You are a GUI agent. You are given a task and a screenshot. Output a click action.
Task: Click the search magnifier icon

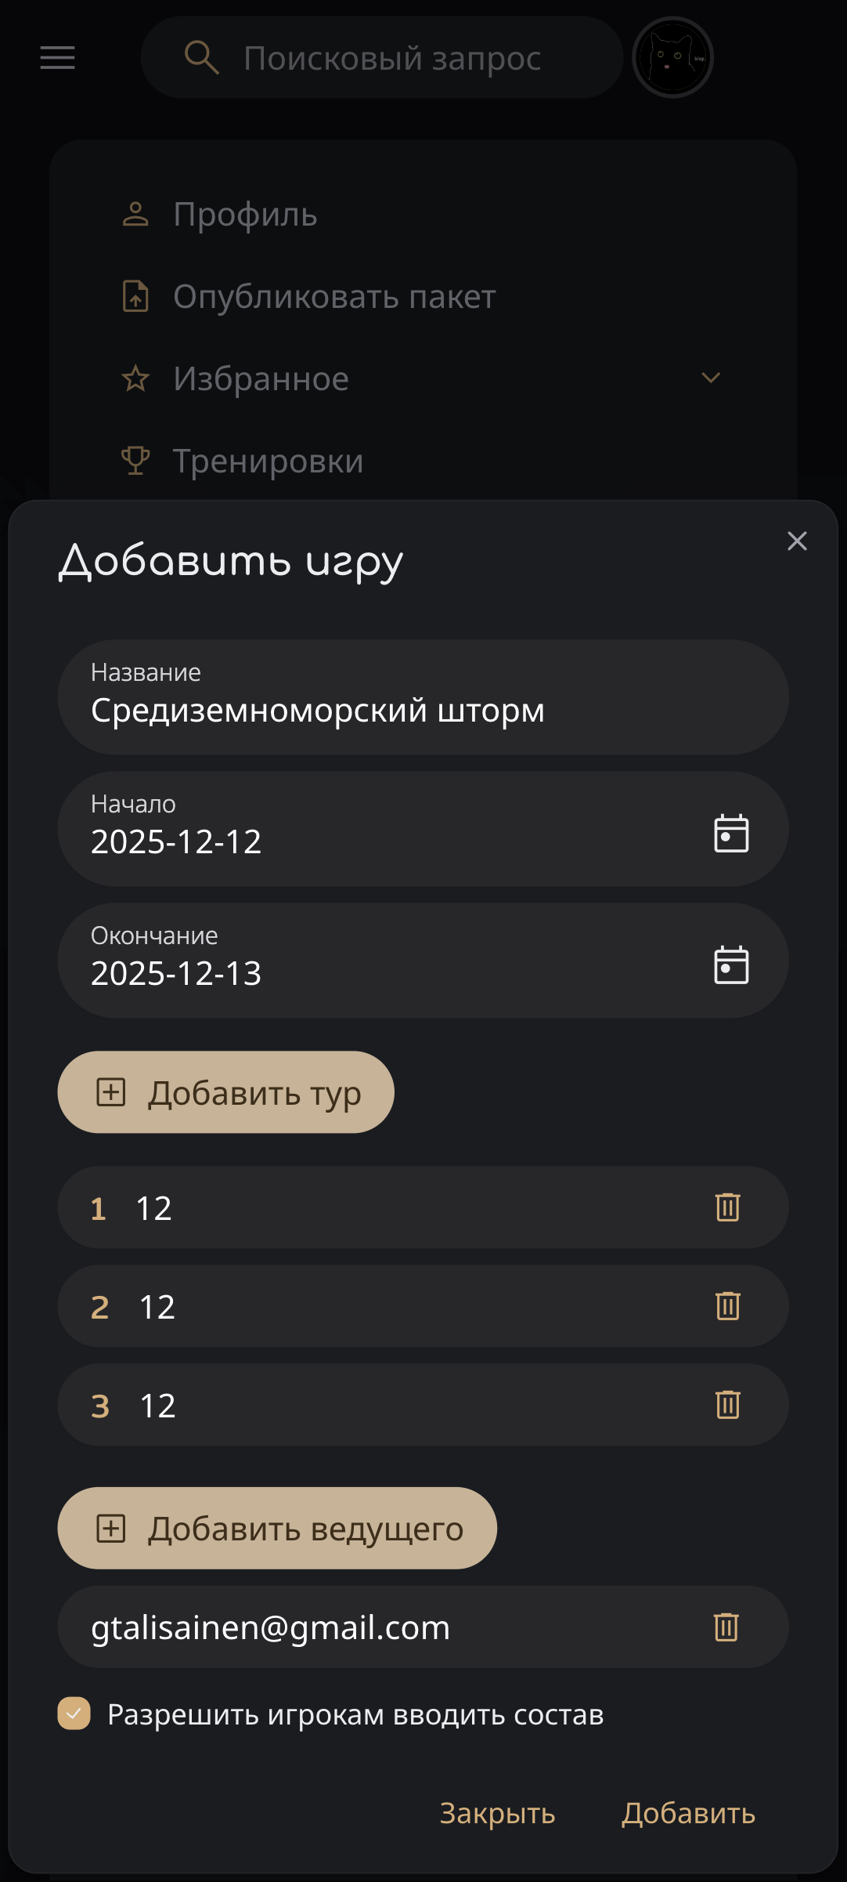coord(201,58)
